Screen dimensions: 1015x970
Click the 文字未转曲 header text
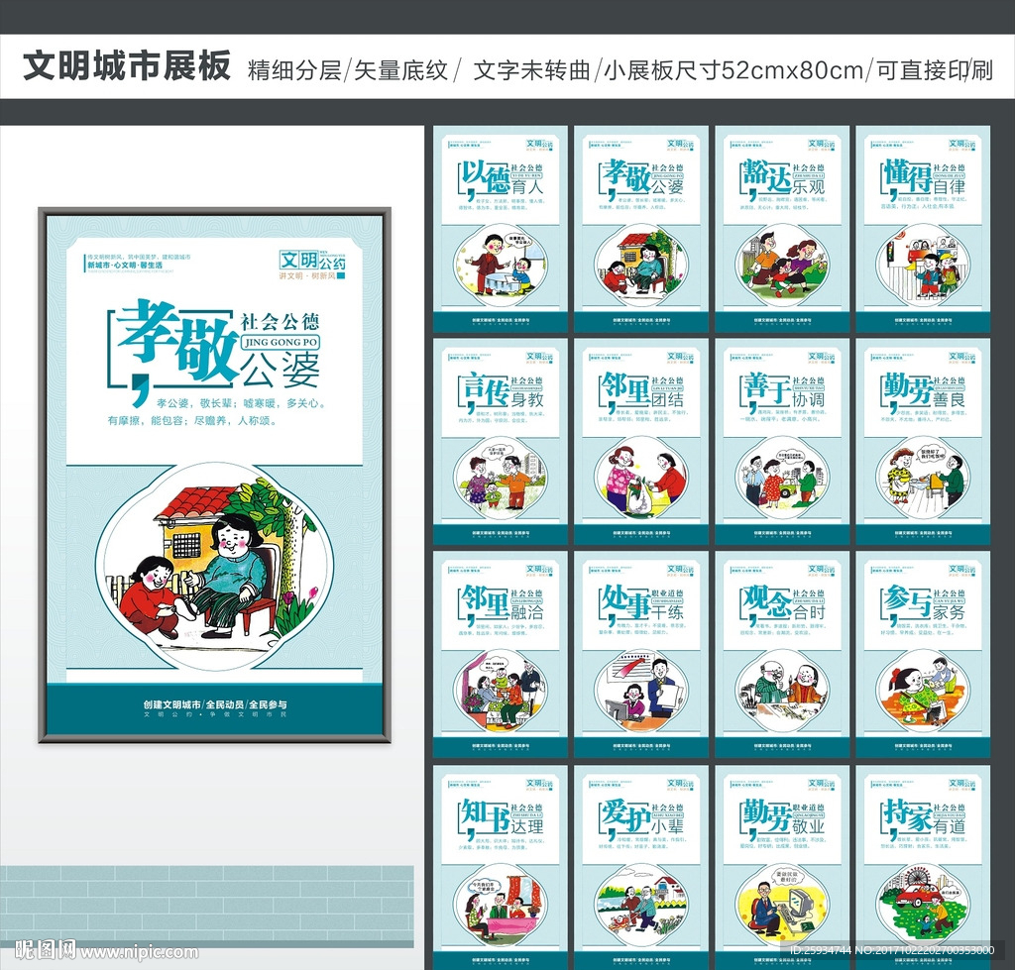pyautogui.click(x=531, y=70)
